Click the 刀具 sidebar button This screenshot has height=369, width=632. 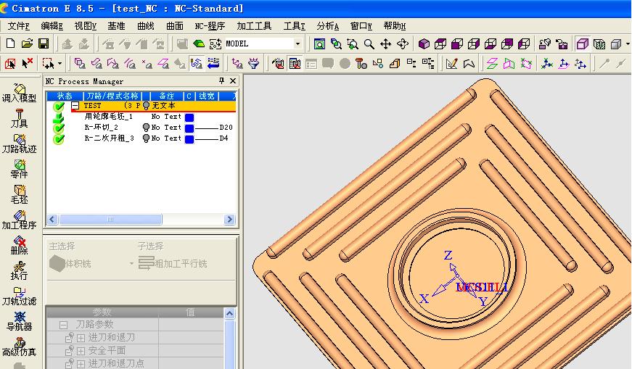click(19, 119)
